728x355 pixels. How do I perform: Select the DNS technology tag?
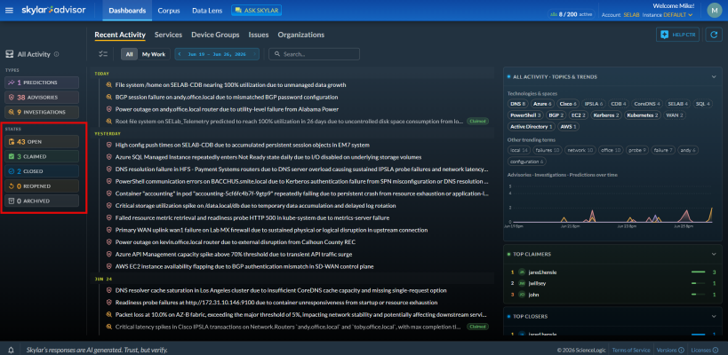pyautogui.click(x=517, y=104)
